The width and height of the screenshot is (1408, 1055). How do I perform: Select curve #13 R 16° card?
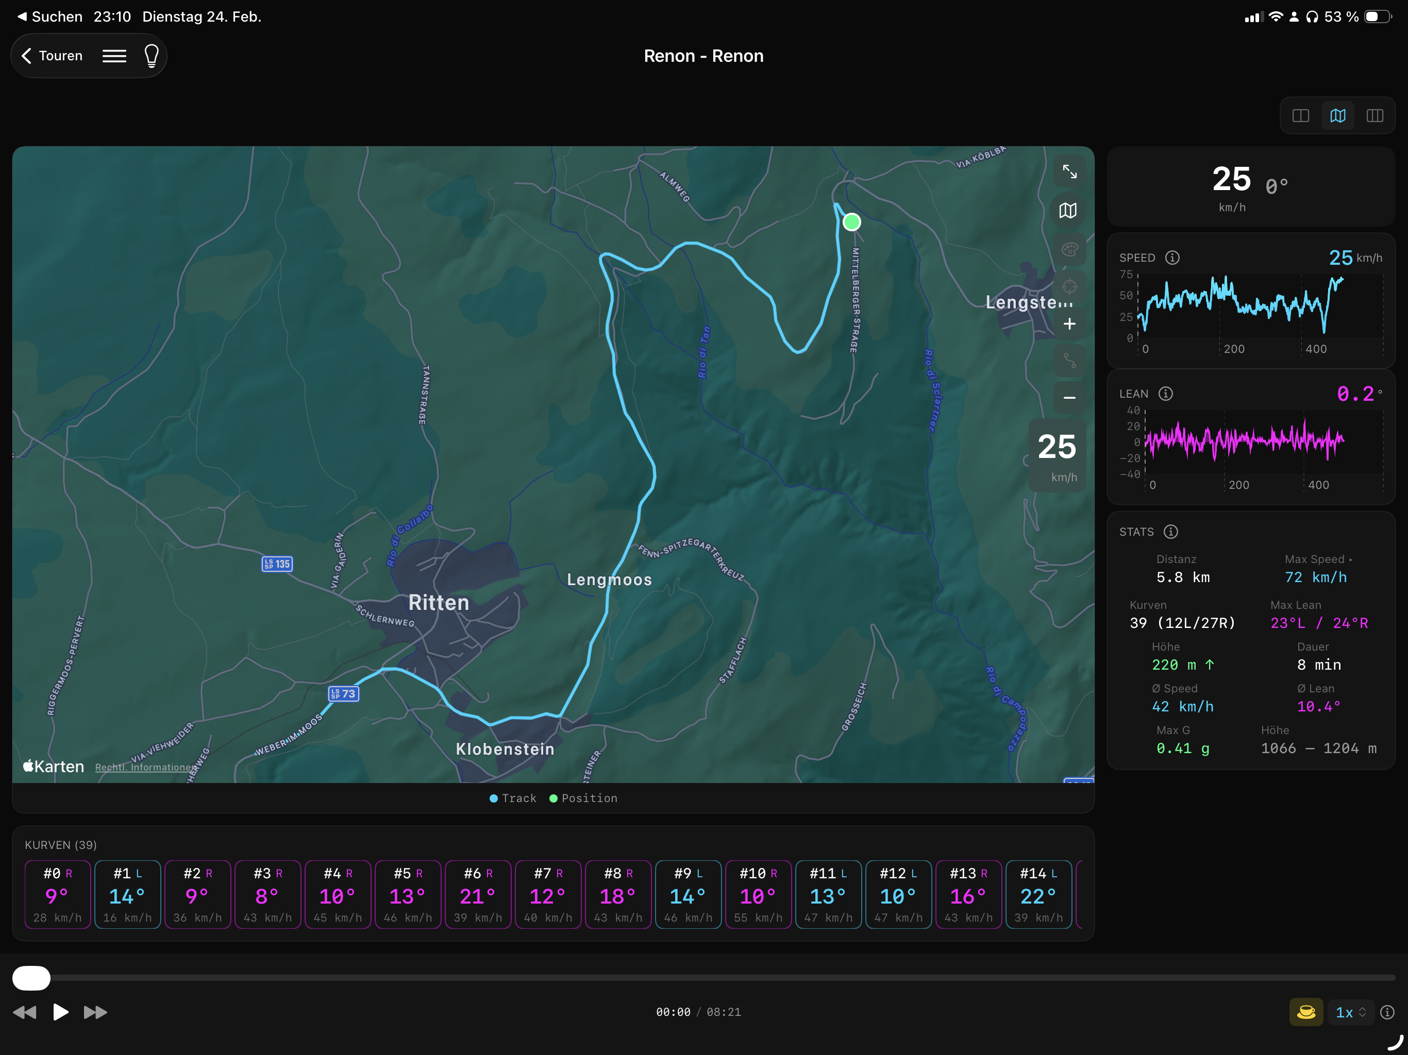[x=968, y=895]
